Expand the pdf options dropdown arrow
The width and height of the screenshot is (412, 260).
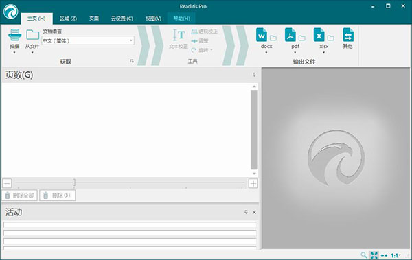click(x=295, y=53)
